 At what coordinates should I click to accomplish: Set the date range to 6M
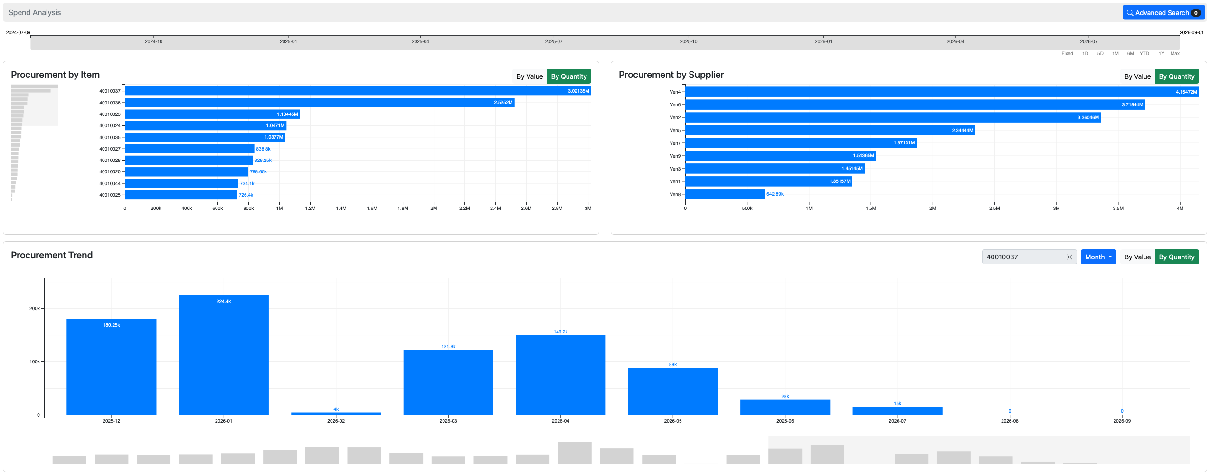(x=1131, y=54)
